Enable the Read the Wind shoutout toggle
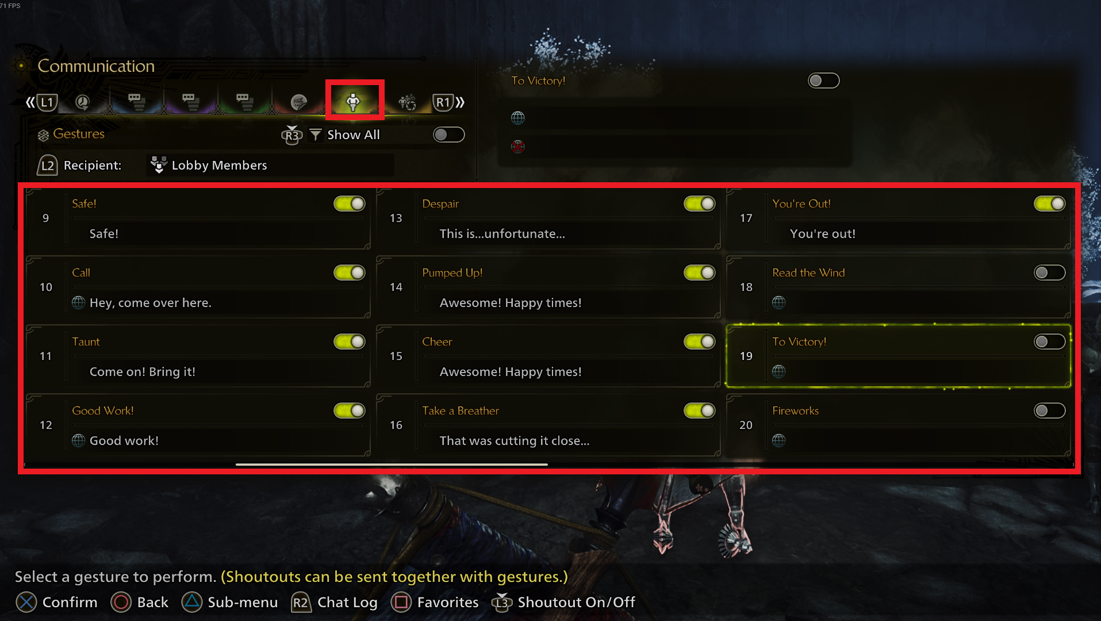 click(1049, 273)
